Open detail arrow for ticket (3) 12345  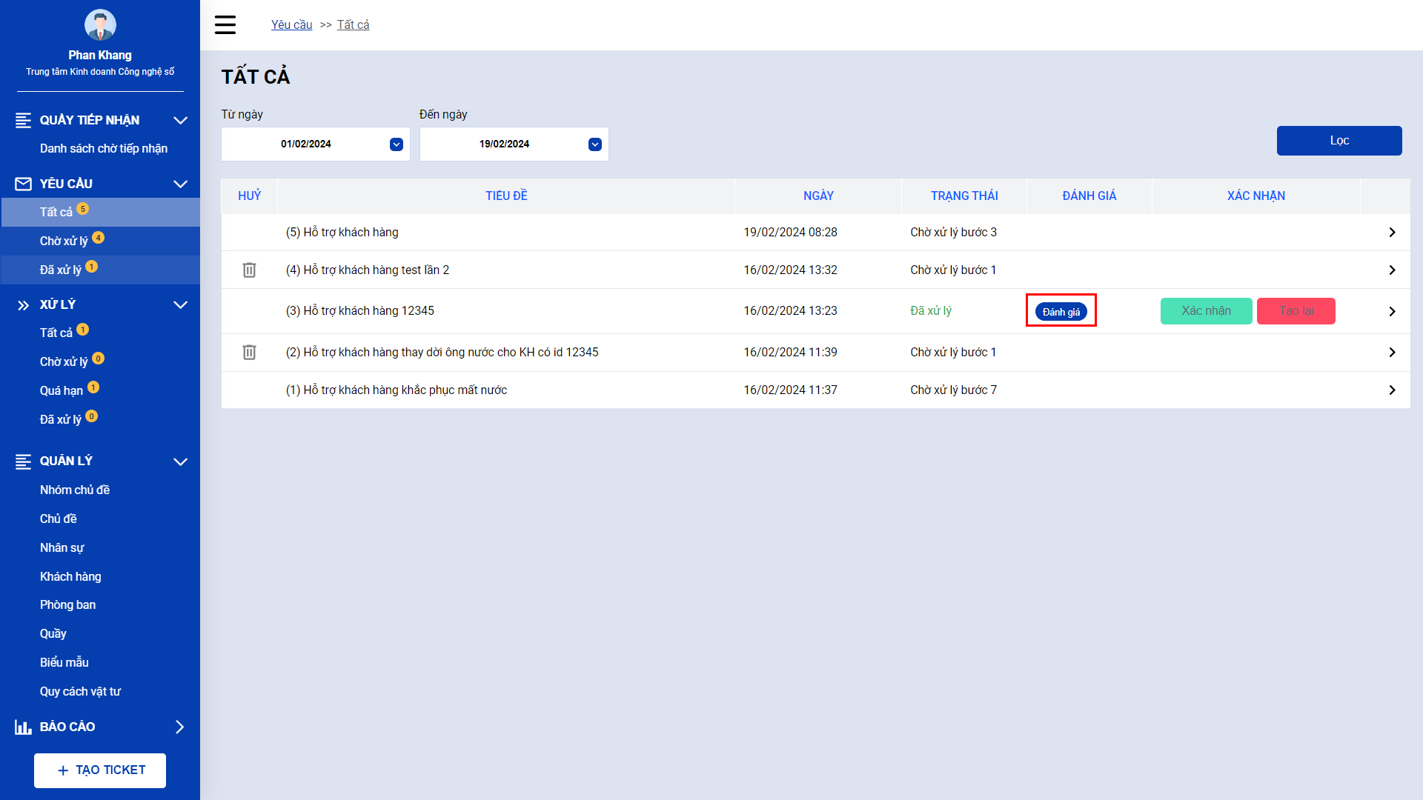click(1392, 311)
